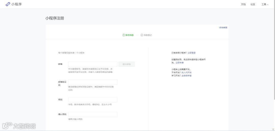This screenshot has height=131, width=275.
Task: Focus the 密码 input field
Action: (93, 100)
